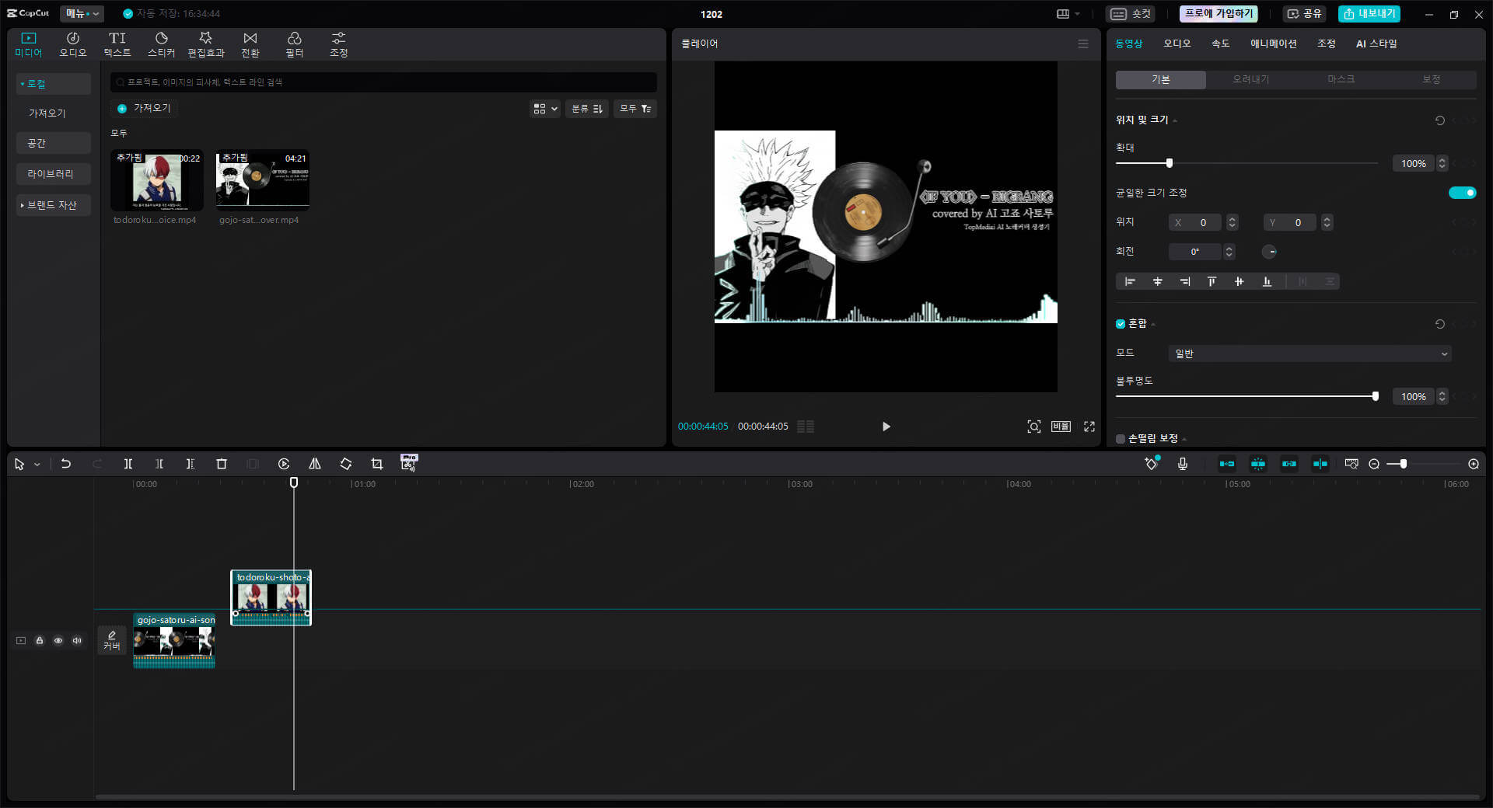Switch to the 속도 speed tab

click(x=1221, y=44)
